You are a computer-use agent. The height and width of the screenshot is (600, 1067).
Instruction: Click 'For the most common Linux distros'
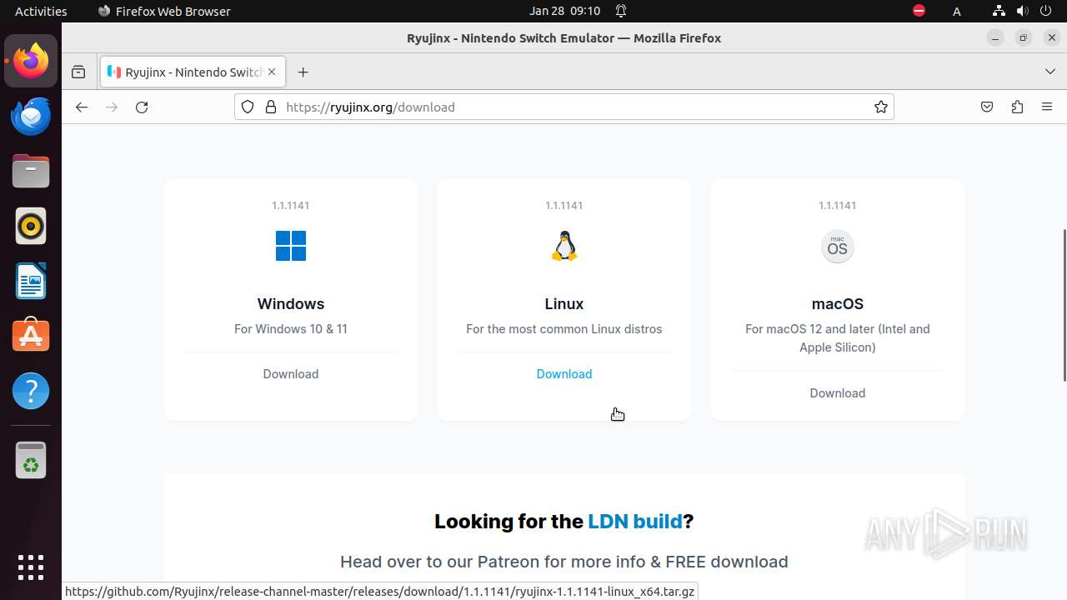pos(564,329)
